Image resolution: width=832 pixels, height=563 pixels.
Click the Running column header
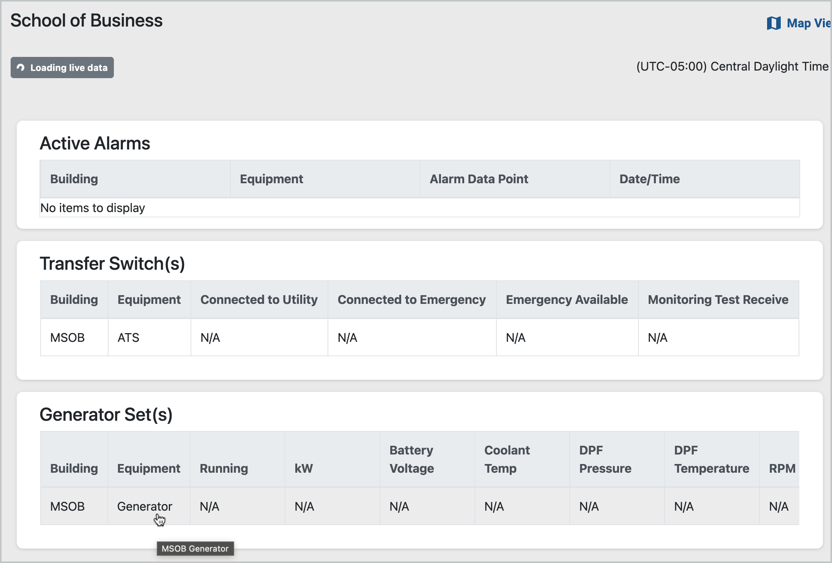(224, 468)
